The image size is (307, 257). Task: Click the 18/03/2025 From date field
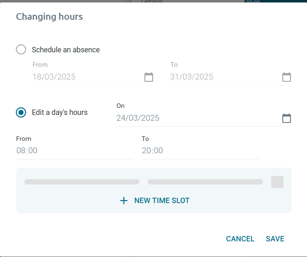86,77
